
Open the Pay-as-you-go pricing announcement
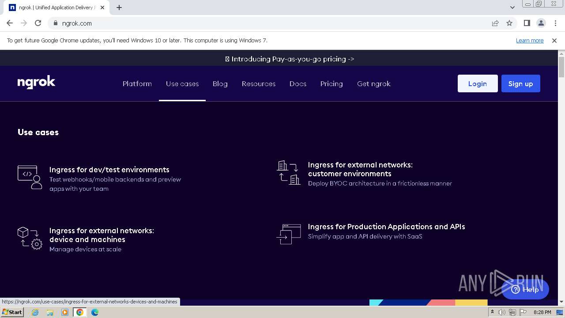[290, 59]
